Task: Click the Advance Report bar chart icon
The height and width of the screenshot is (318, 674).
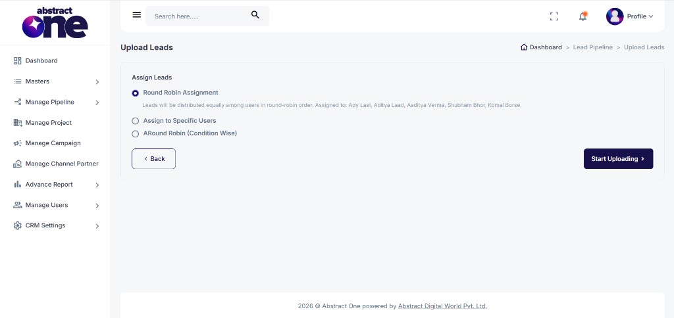Action: tap(18, 184)
